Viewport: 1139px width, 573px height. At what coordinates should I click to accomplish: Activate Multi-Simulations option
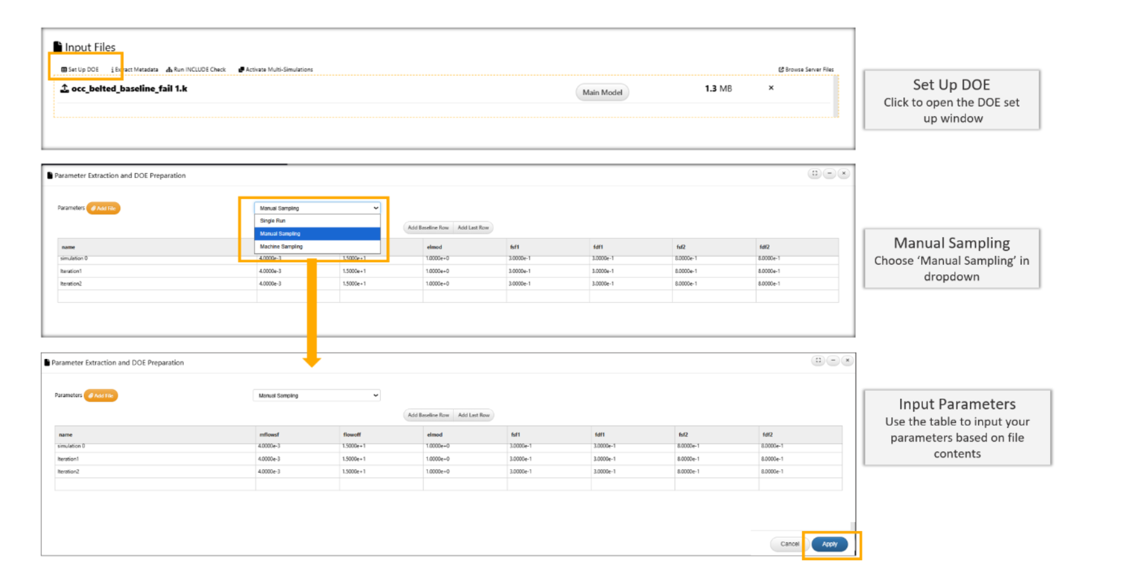click(x=275, y=70)
